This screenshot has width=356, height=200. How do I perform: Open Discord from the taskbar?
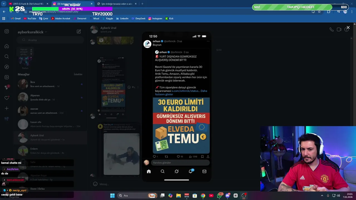[228, 196]
